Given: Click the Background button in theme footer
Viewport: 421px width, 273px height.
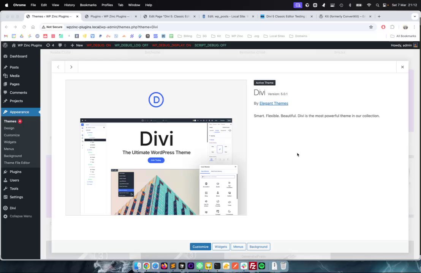Looking at the screenshot, I should 258,247.
